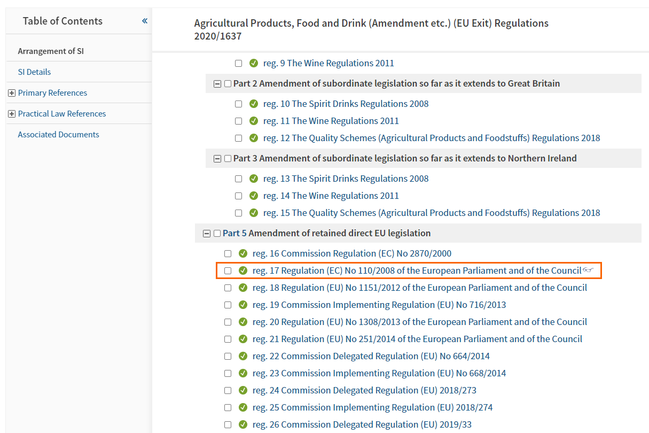Image resolution: width=649 pixels, height=433 pixels.
Task: Select Arrangement of SI in the sidebar
Action: coord(51,51)
